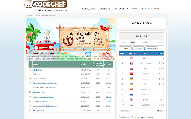Image resolution: width=191 pixels, height=119 pixels.
Task: View user fattypenguin's profile
Action: tap(146, 89)
